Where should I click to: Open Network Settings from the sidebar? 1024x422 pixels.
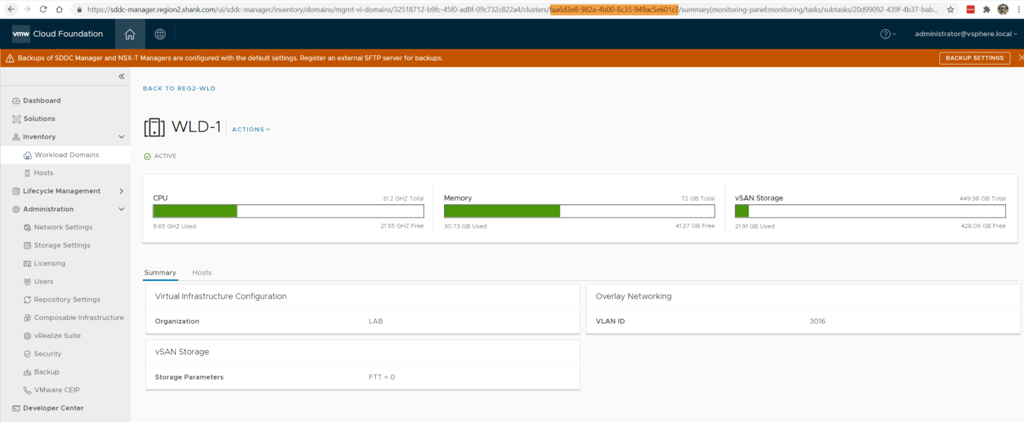[x=27, y=227]
